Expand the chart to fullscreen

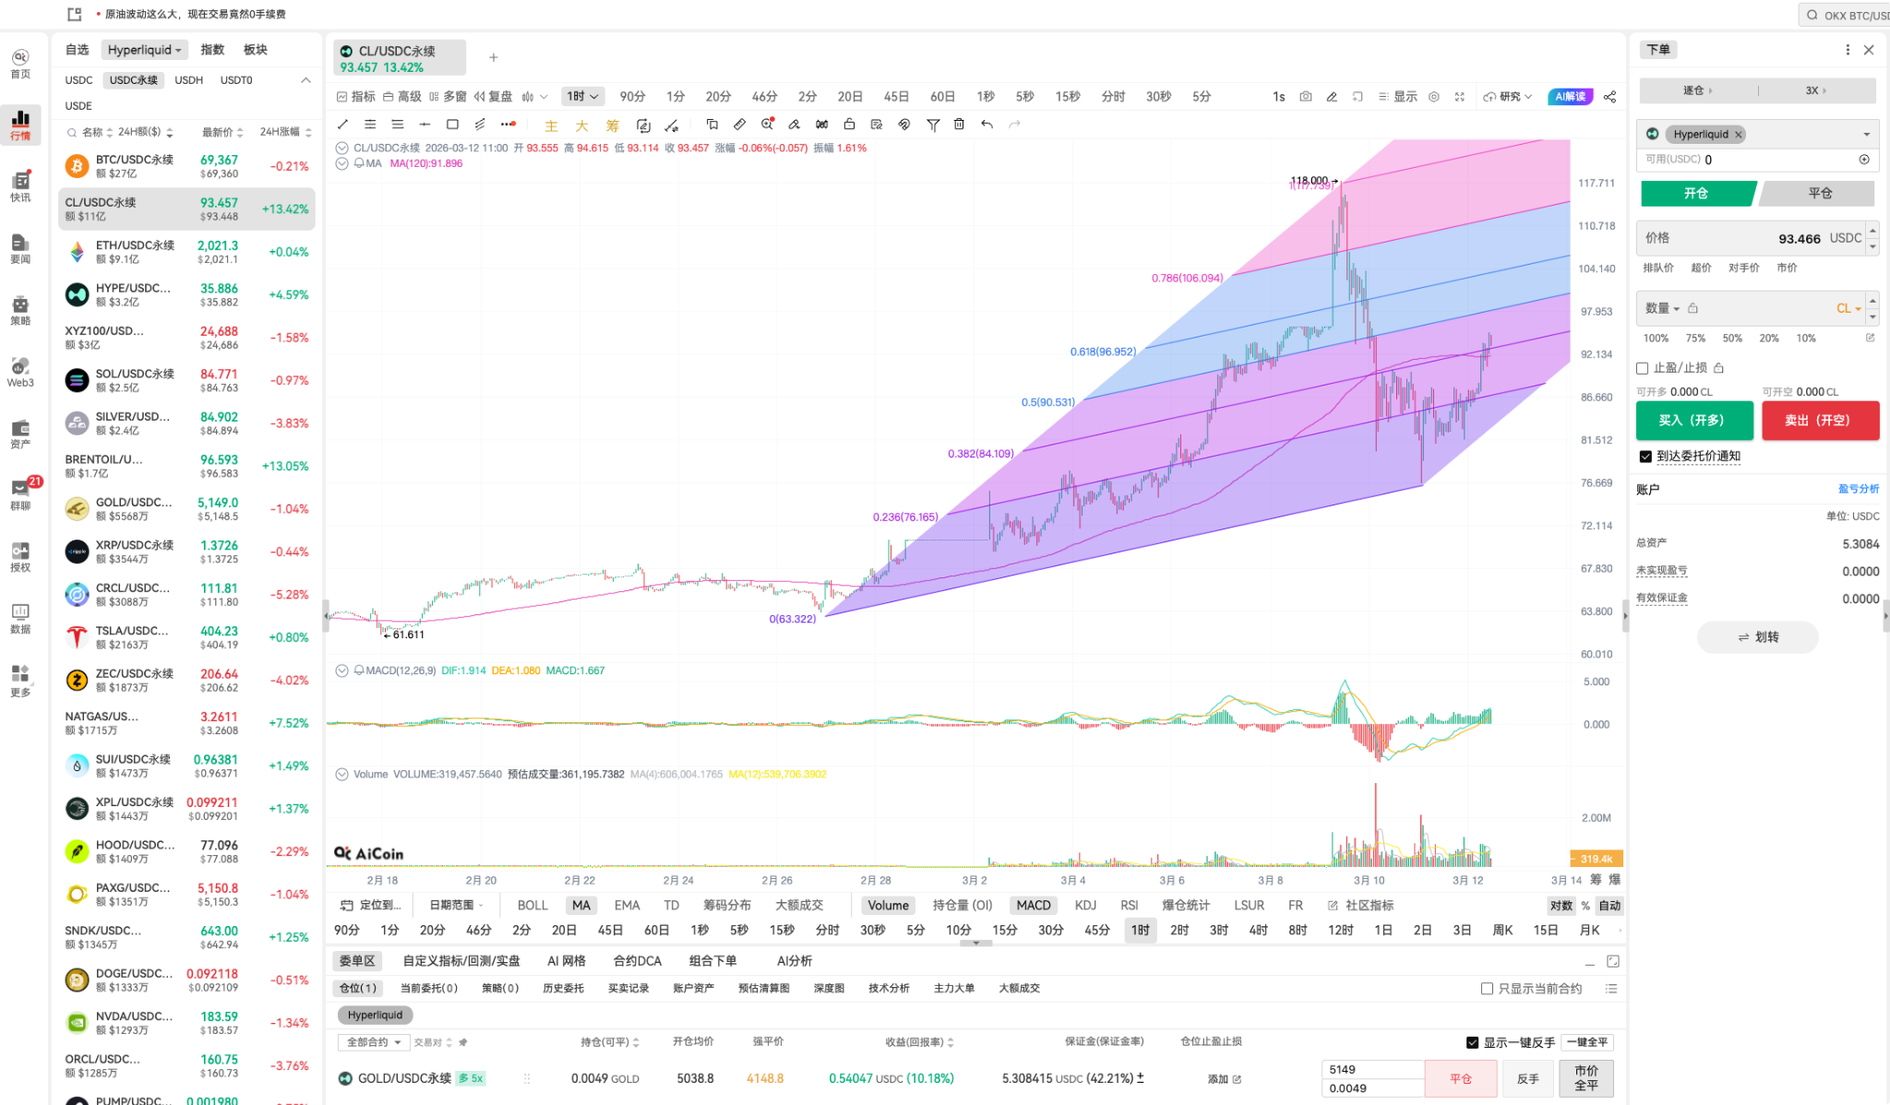pyautogui.click(x=1460, y=96)
